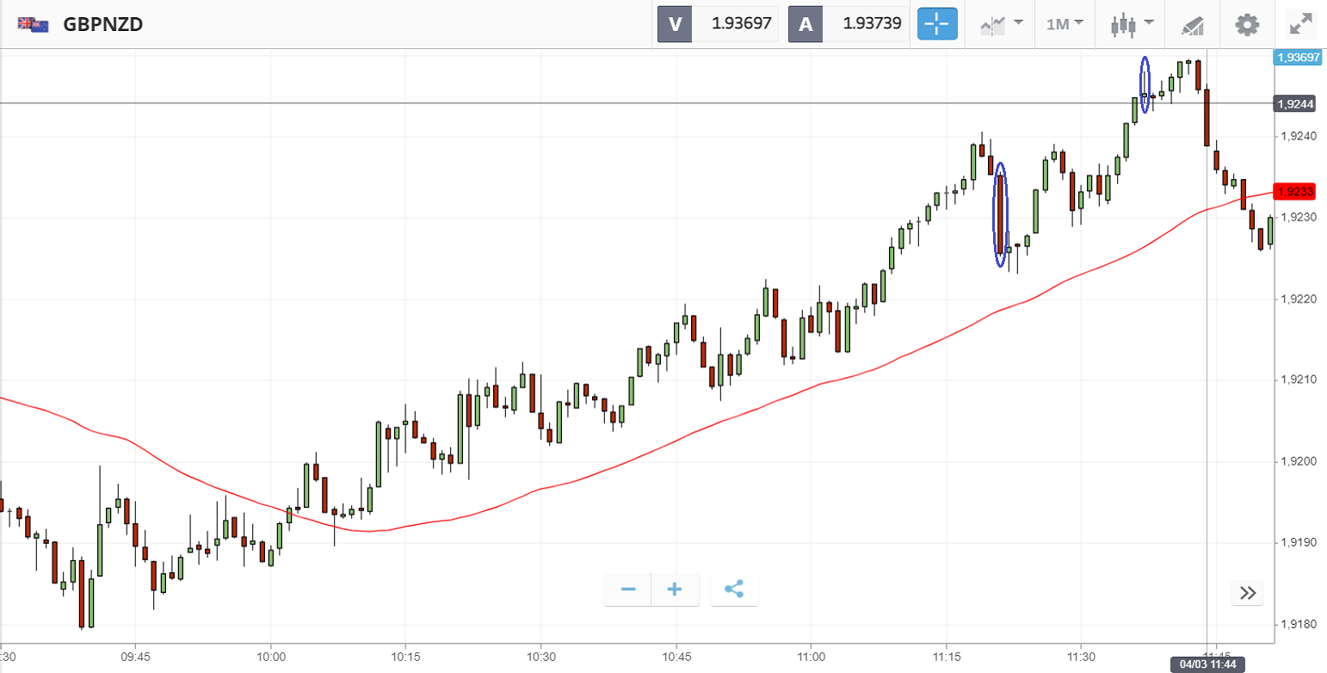Viewport: 1327px width, 673px height.
Task: Click the gray 1,9244 crosshair price label
Action: pyautogui.click(x=1293, y=104)
